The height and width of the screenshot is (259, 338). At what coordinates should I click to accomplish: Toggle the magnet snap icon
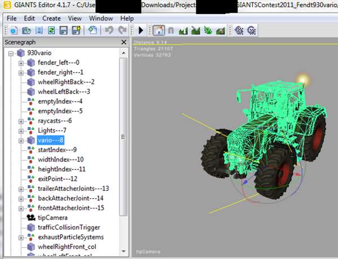tap(171, 30)
